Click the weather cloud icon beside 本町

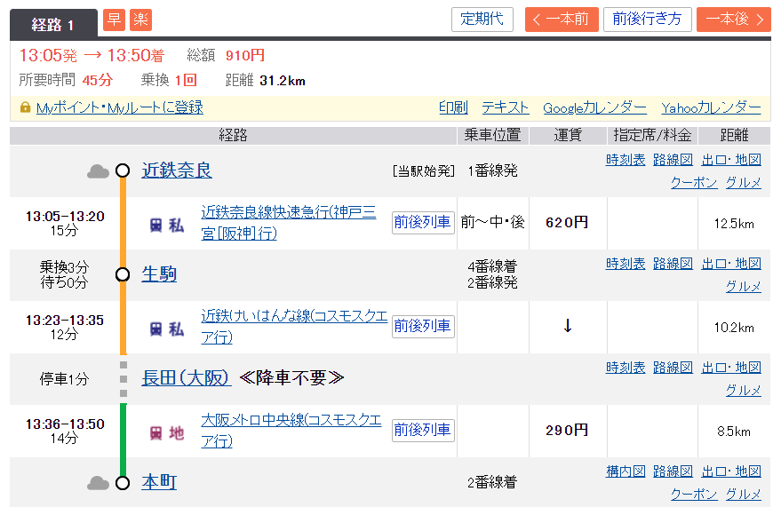click(x=98, y=483)
